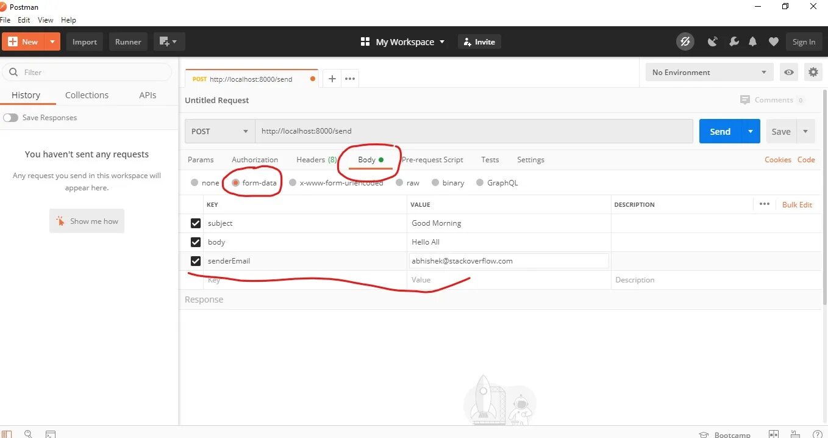Open the Pre-request Script tab
828x438 pixels.
pyautogui.click(x=432, y=160)
